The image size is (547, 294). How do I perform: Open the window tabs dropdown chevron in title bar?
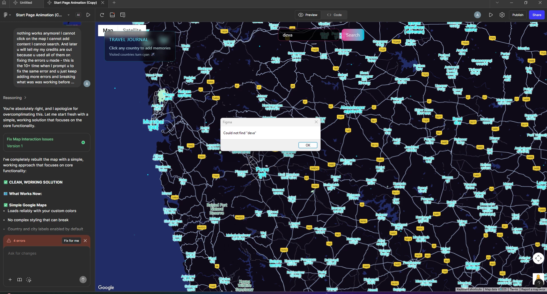pos(497,3)
